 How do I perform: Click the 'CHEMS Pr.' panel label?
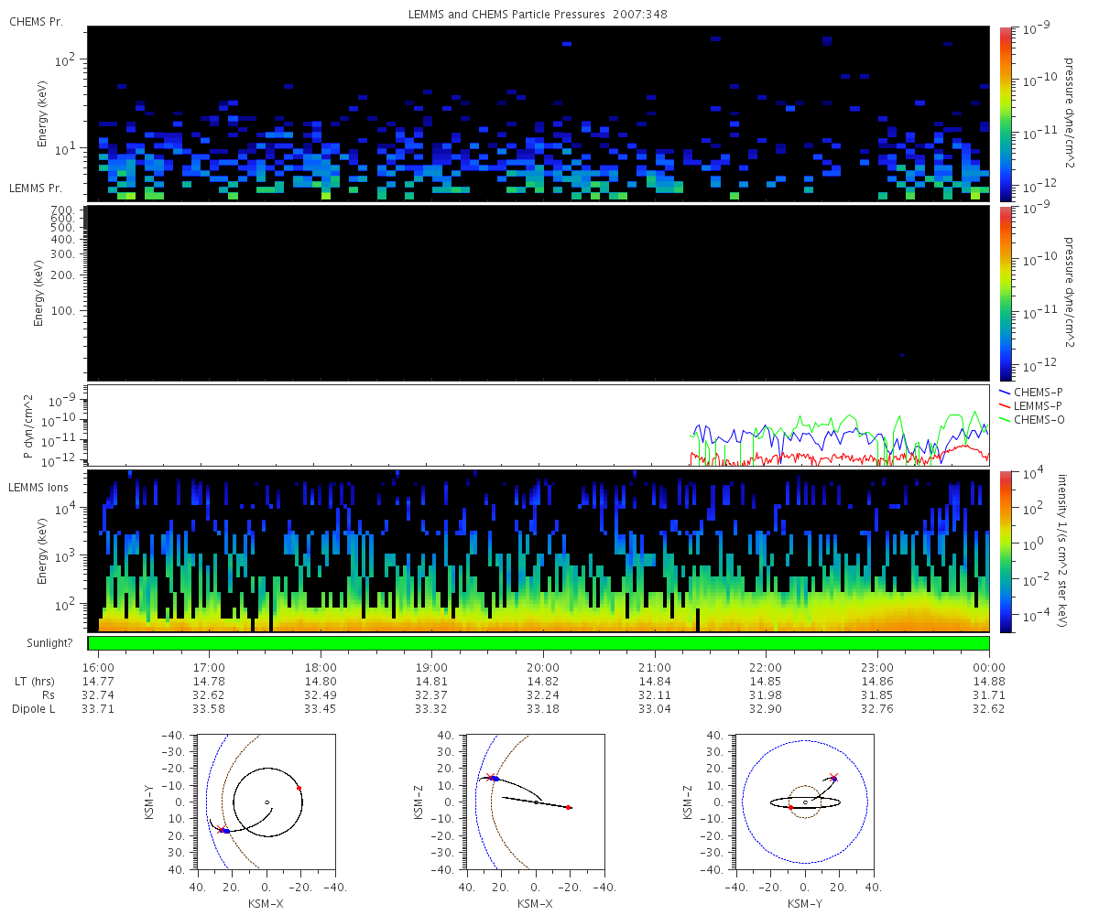click(x=36, y=21)
